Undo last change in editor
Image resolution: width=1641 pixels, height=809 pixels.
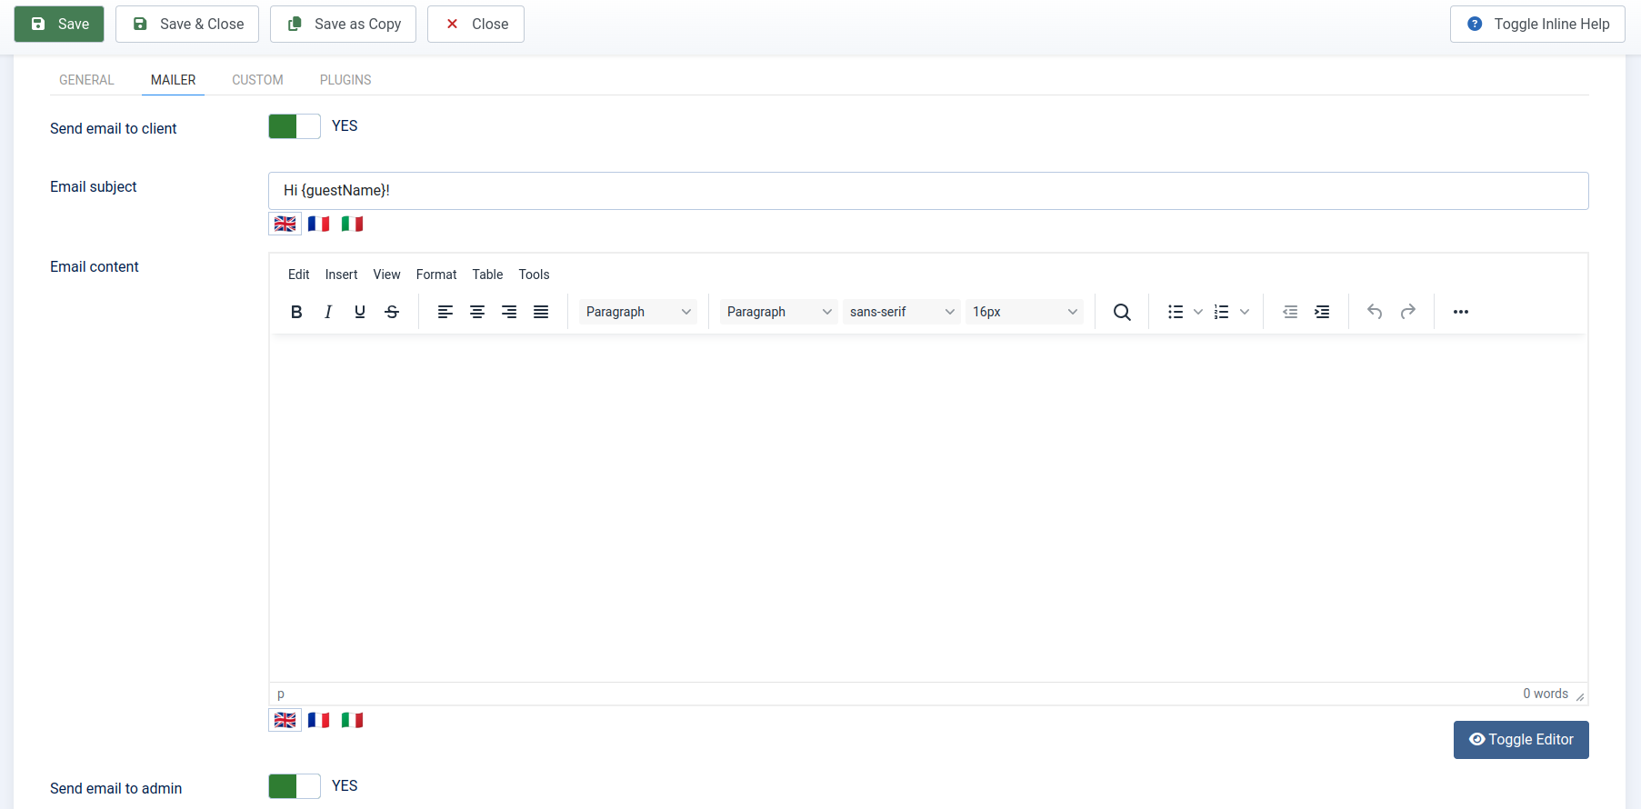coord(1375,312)
